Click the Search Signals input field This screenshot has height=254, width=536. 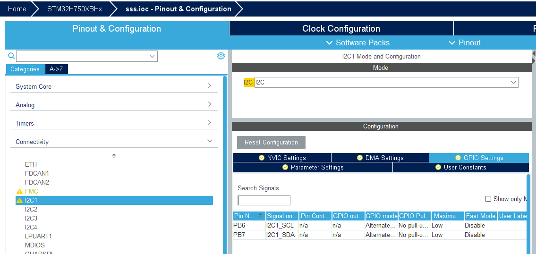pyautogui.click(x=264, y=200)
